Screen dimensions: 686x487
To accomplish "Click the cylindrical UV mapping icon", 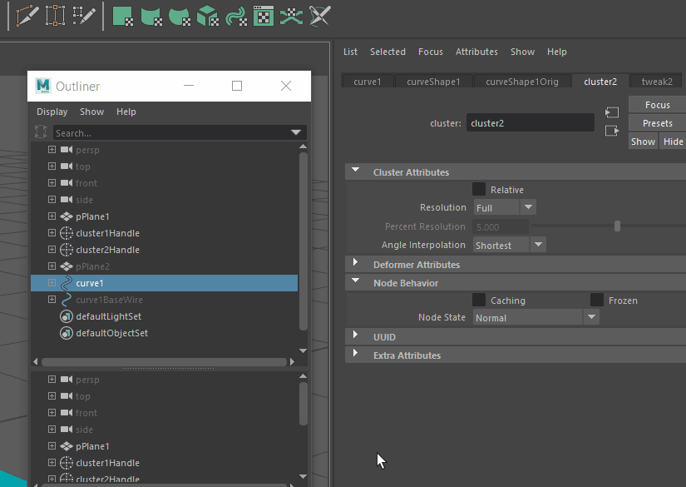I will click(x=151, y=16).
